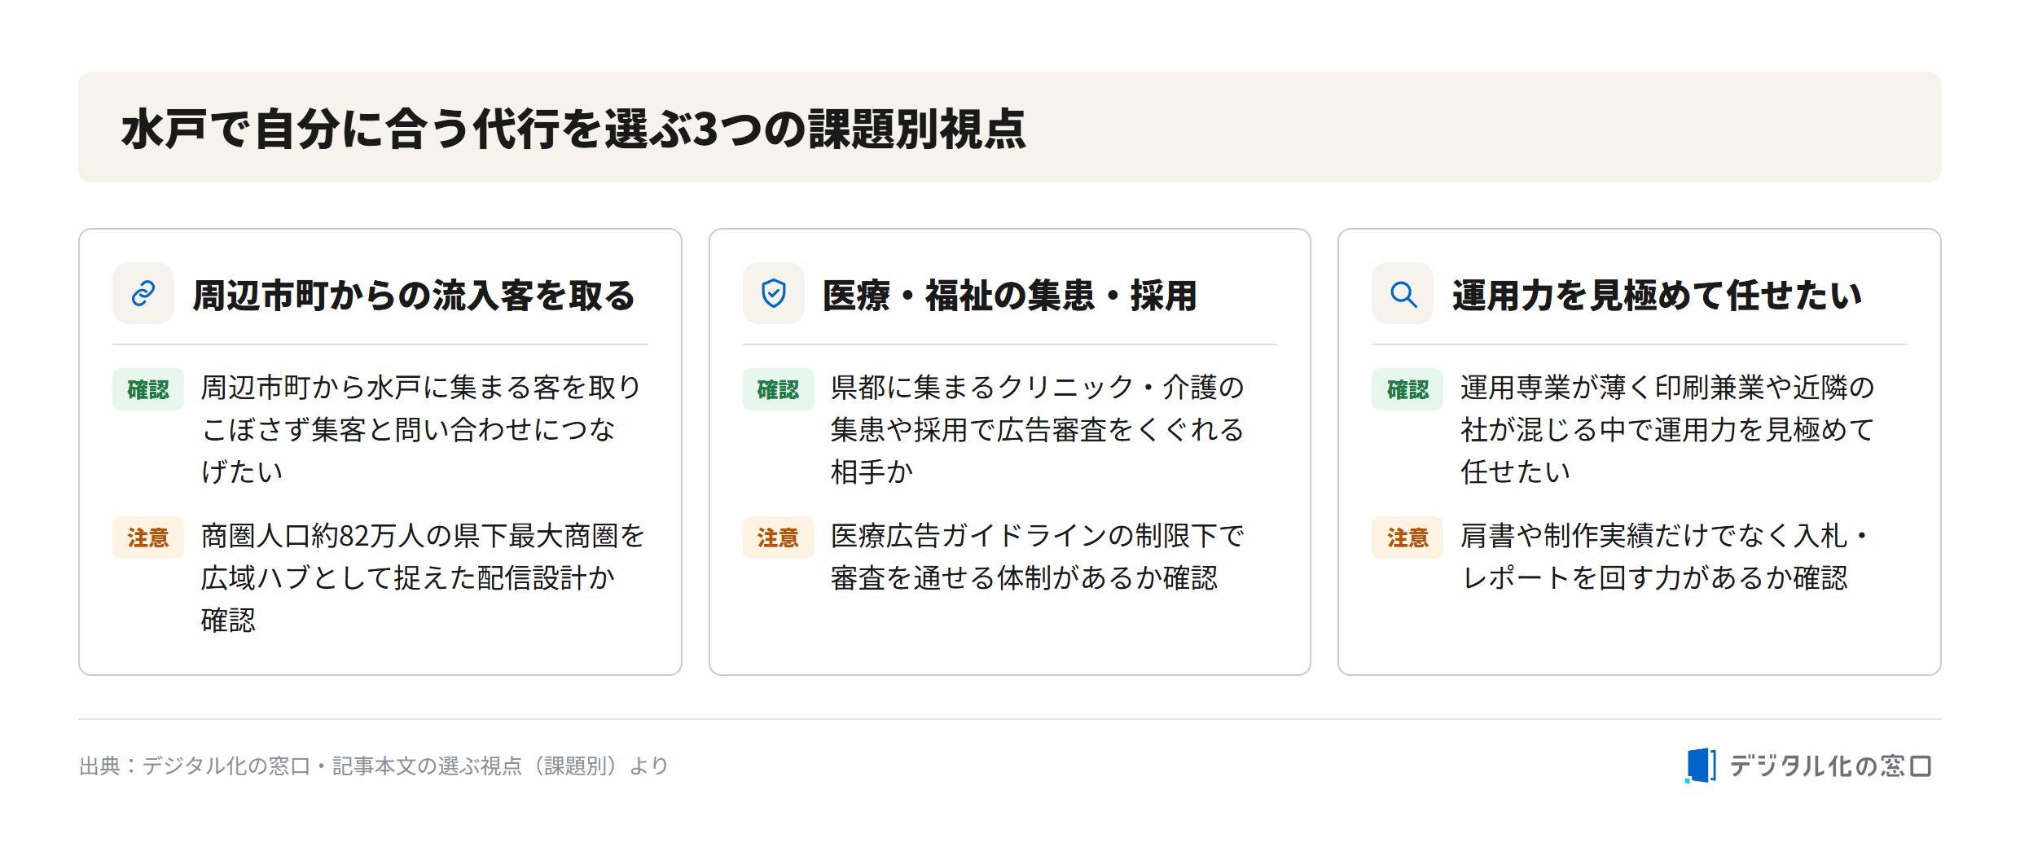
Task: Click the blue デジタル化の窓口 logo icon
Action: pos(1701,766)
